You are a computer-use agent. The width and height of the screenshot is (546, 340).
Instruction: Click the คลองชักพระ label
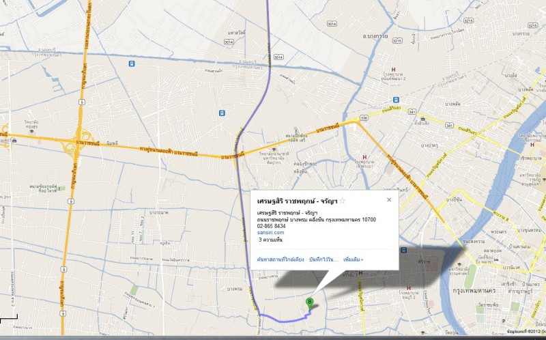tap(305, 163)
